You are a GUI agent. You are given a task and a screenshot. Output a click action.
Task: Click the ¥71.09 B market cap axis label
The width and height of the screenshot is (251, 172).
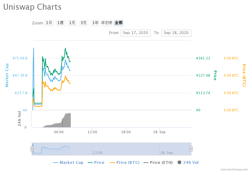coord(20,58)
